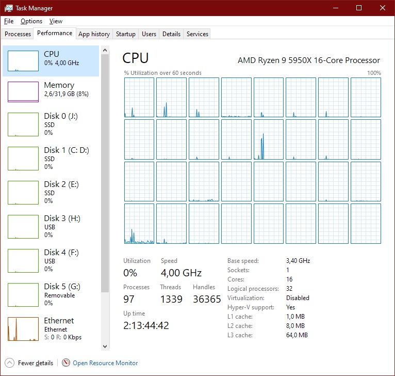
Task: Select the Memory mini graph in sidebar
Action: pyautogui.click(x=23, y=92)
